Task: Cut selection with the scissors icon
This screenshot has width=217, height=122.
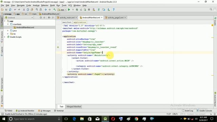Action: 24,9
